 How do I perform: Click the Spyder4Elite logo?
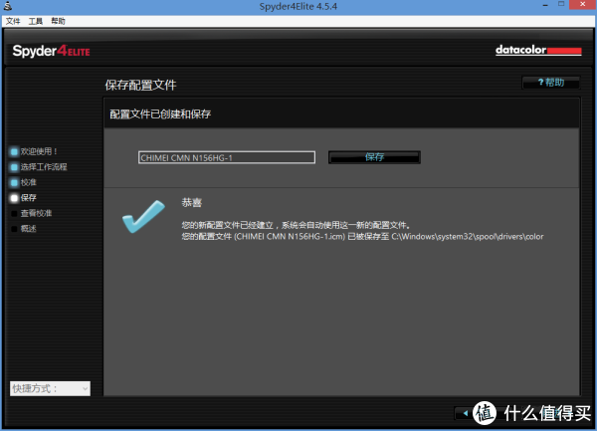point(51,51)
